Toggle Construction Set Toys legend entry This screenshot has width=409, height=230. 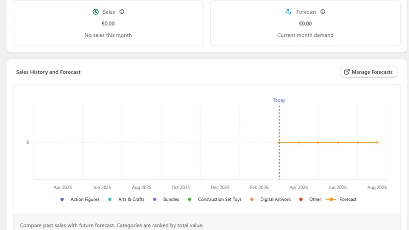(215, 199)
